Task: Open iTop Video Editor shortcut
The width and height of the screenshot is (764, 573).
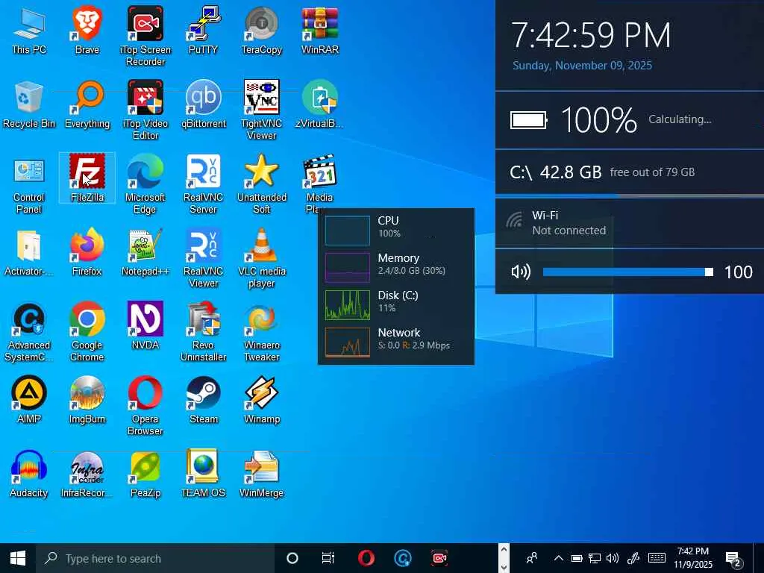Action: point(145,110)
